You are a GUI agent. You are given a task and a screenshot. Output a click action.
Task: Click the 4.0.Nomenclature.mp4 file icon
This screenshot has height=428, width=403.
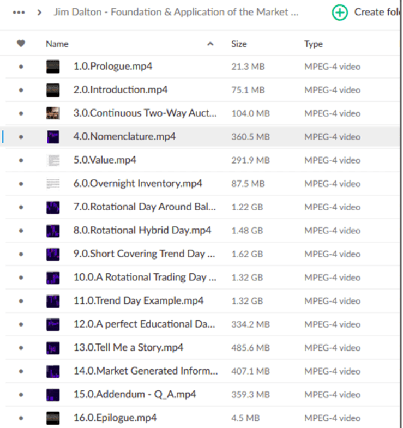(53, 137)
